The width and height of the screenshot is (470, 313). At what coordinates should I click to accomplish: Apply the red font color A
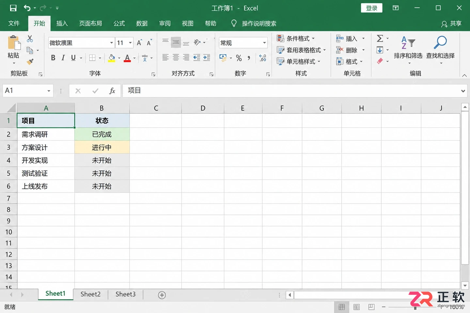pos(127,58)
